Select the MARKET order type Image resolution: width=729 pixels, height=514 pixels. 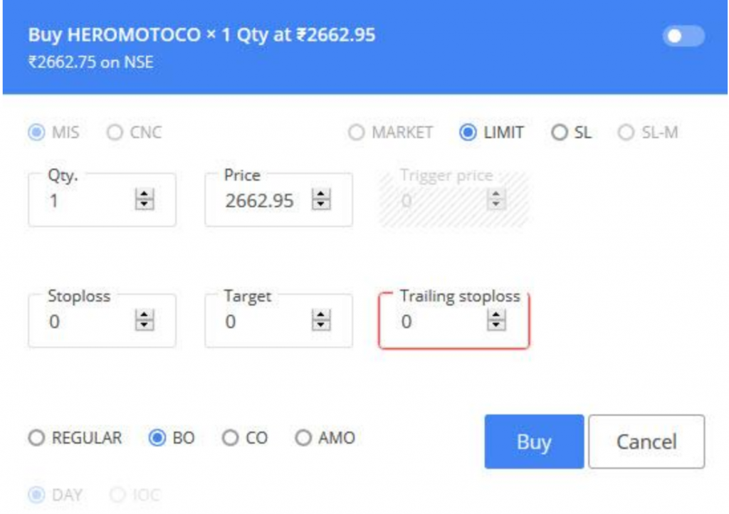(357, 132)
